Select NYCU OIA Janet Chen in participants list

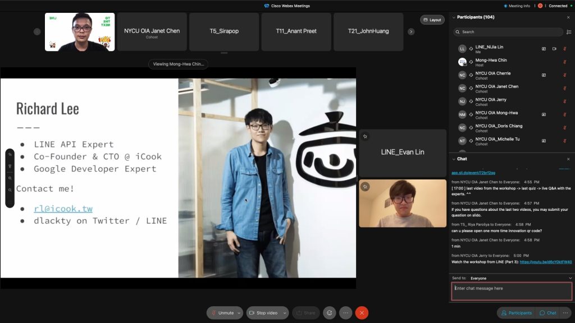point(512,88)
